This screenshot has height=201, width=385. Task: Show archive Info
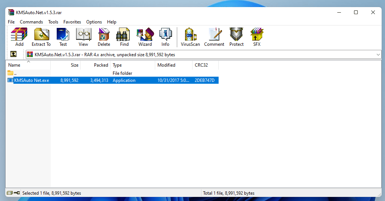coord(165,37)
